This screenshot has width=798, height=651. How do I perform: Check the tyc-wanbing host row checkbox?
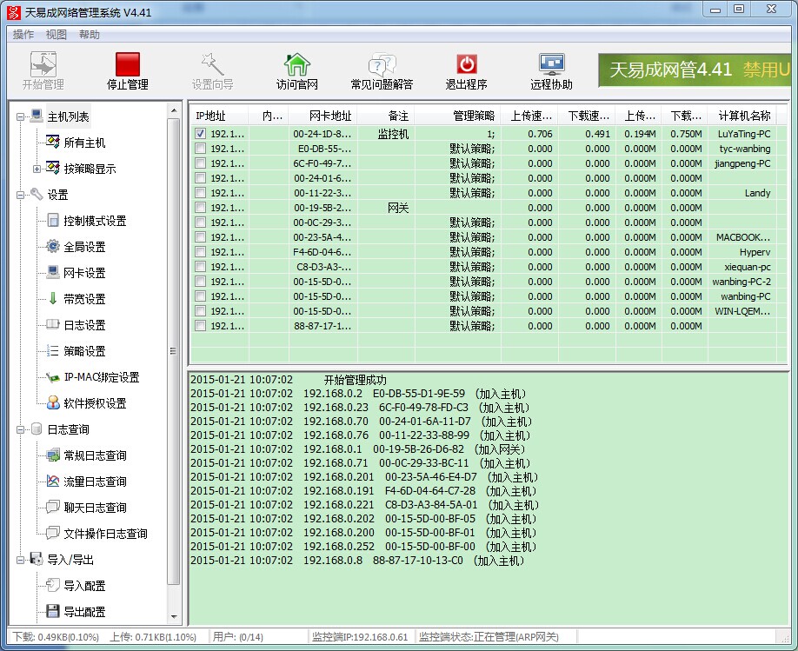pos(201,149)
